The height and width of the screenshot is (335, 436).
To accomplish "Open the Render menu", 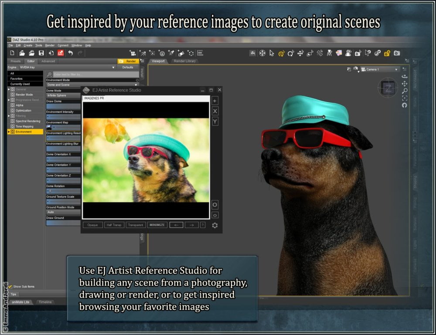I will point(50,45).
